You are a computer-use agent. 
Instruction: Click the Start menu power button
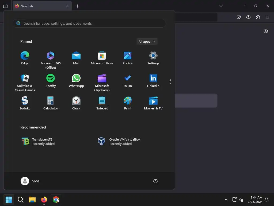155,181
